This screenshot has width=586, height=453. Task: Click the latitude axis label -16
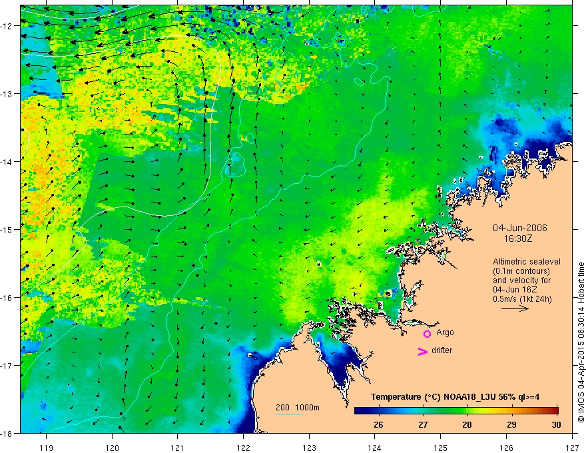7,298
